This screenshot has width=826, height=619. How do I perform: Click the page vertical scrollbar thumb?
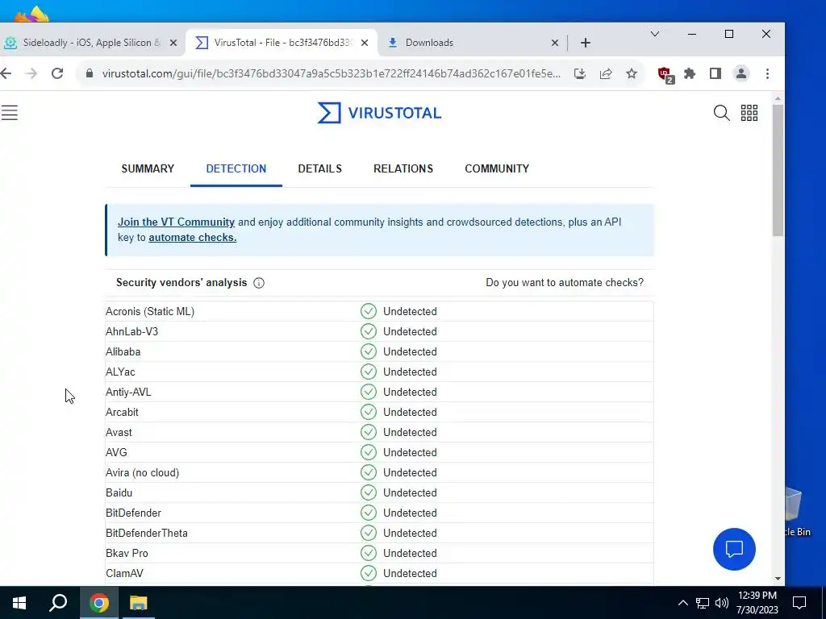coord(778,169)
